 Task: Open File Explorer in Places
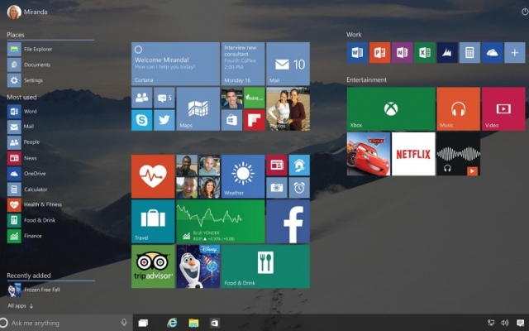(31, 50)
